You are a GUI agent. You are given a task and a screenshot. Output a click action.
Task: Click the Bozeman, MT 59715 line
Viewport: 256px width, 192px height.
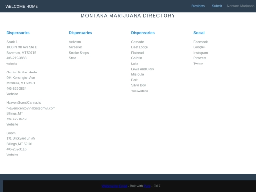[21, 53]
